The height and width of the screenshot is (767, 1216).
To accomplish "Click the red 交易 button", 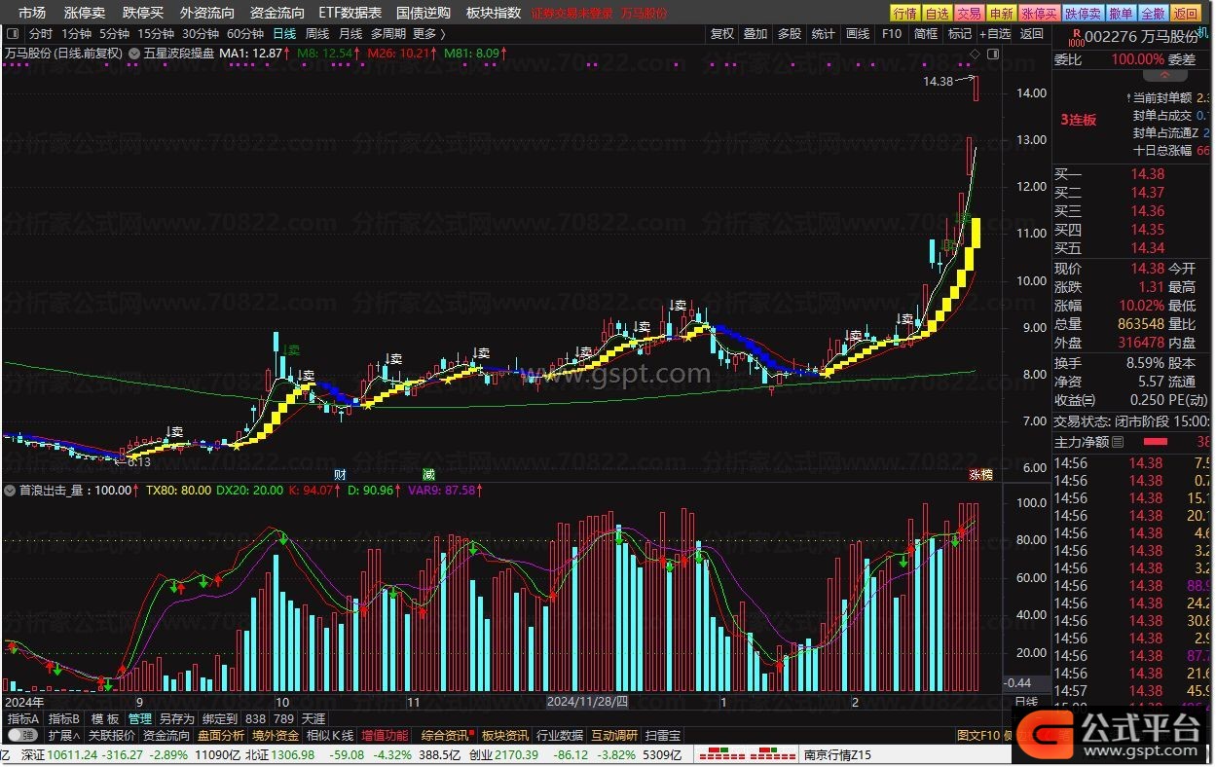I will pos(969,13).
